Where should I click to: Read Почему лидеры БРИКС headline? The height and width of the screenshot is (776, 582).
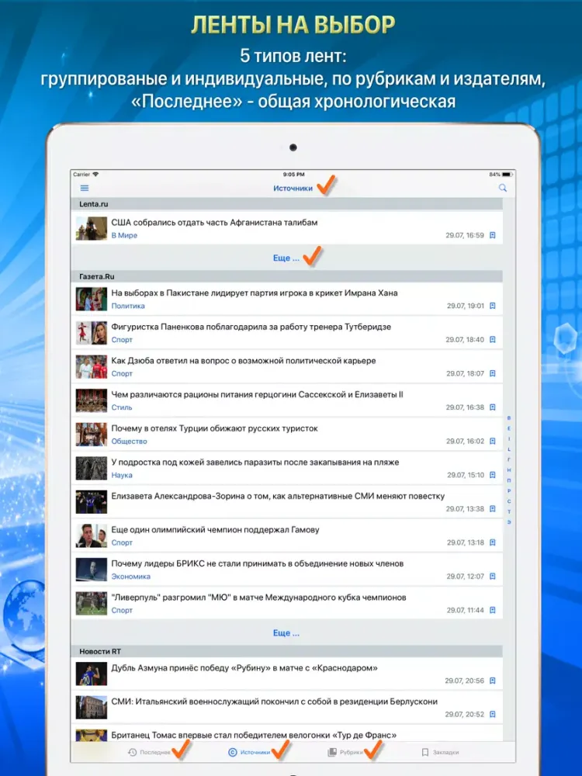[258, 563]
